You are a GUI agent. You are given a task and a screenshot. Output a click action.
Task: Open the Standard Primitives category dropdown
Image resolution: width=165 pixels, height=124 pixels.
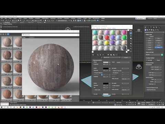pyautogui.click(x=154, y=32)
